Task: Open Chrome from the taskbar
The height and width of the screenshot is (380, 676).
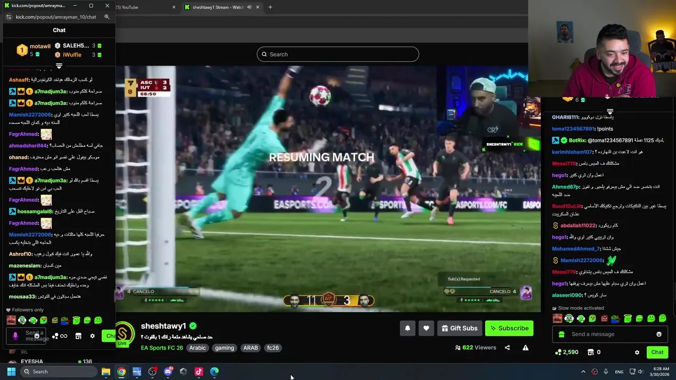Action: pyautogui.click(x=121, y=372)
